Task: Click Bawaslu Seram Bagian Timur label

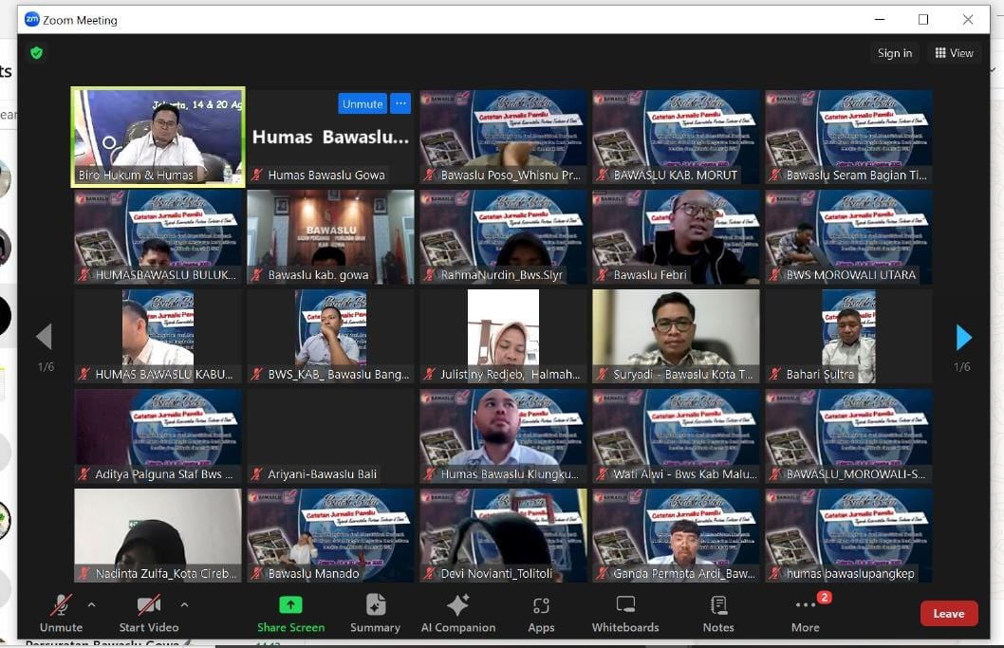Action: pos(856,175)
